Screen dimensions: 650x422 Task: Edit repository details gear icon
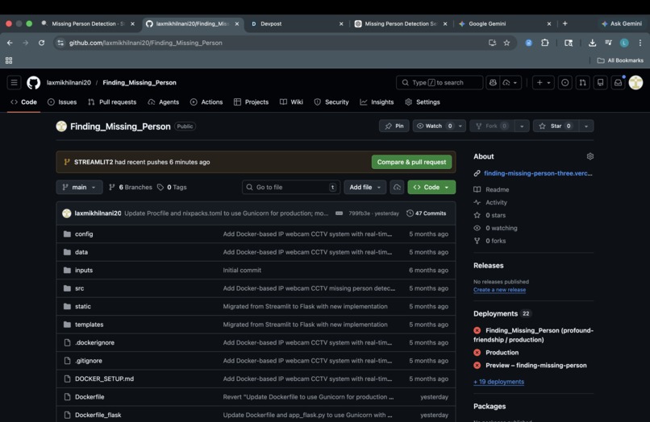[x=590, y=156]
